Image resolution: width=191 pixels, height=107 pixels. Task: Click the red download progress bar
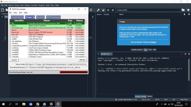click(74, 72)
